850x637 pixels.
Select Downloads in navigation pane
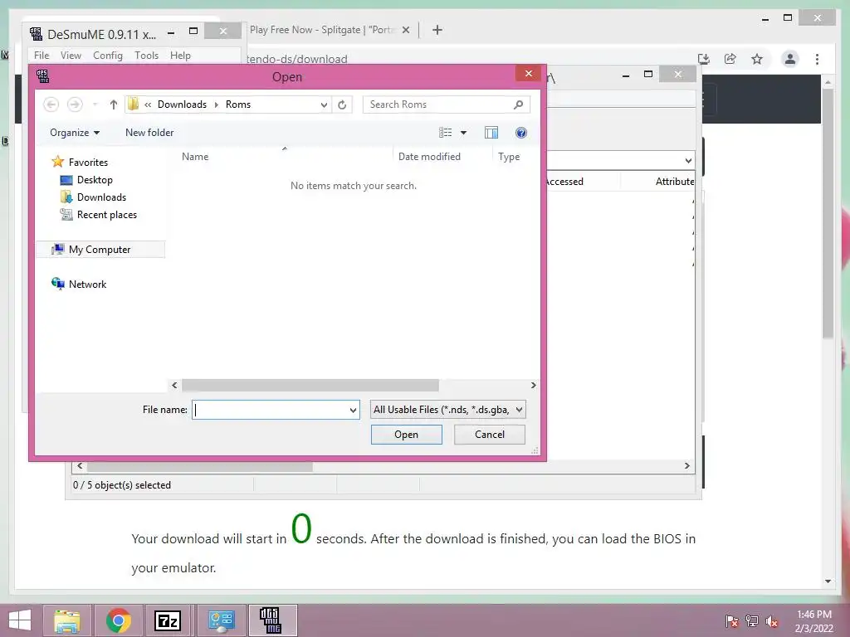pyautogui.click(x=101, y=197)
